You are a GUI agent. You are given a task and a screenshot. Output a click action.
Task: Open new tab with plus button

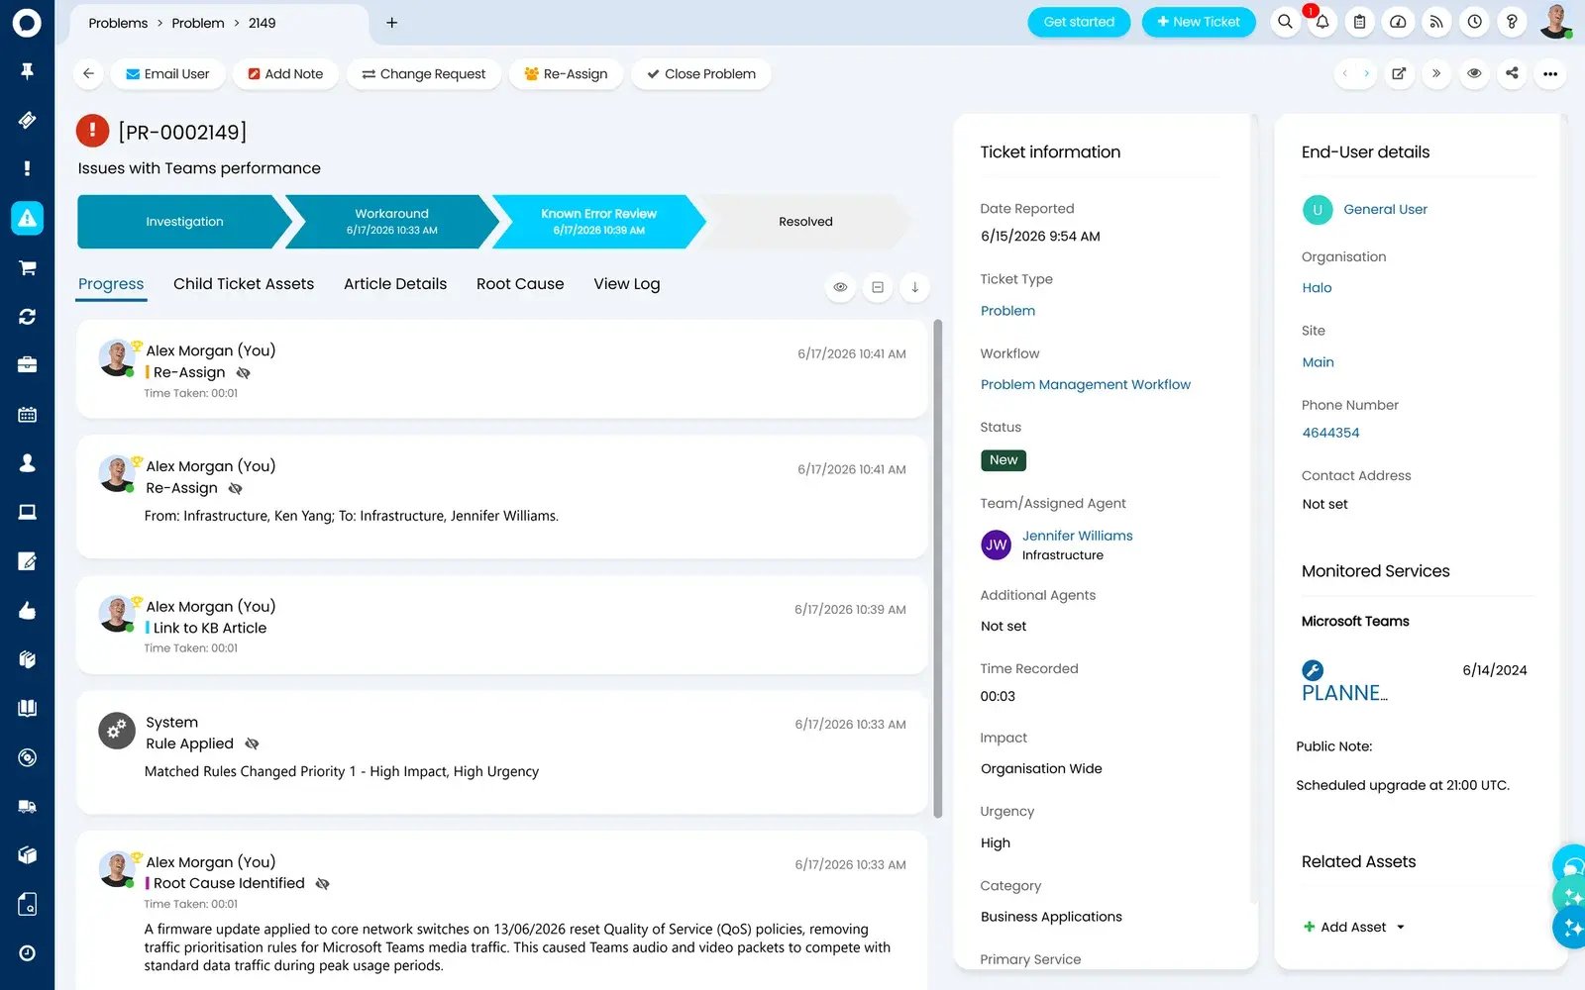pos(392,23)
